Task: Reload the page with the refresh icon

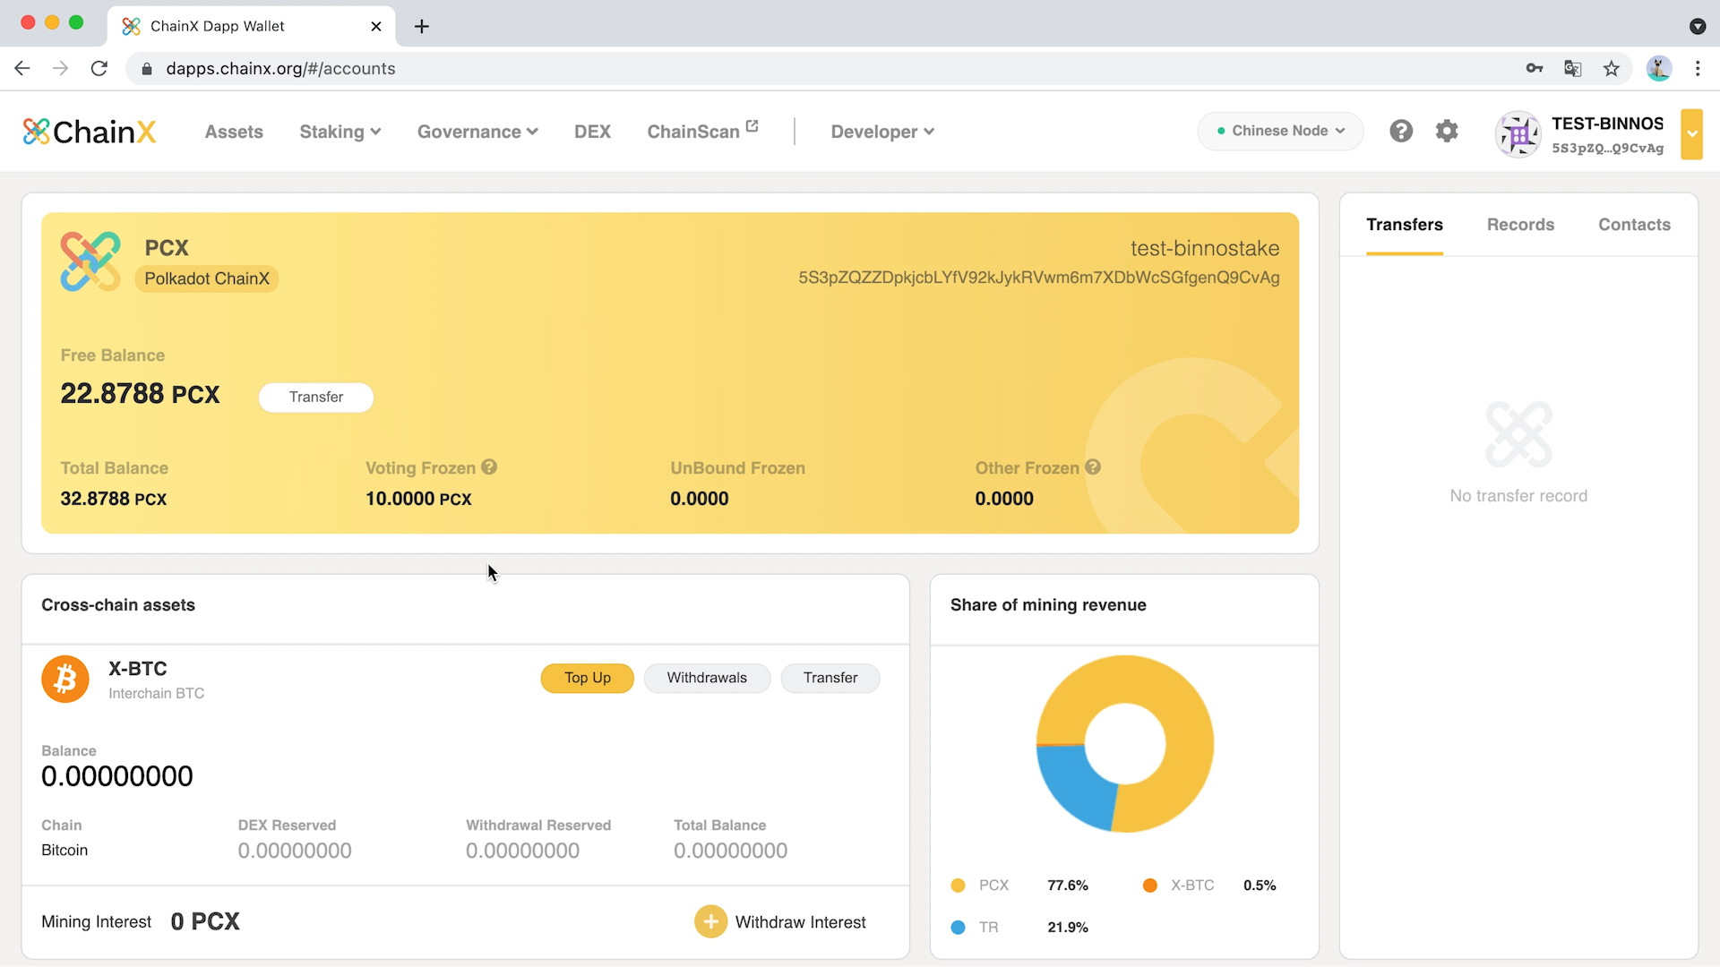Action: click(99, 68)
